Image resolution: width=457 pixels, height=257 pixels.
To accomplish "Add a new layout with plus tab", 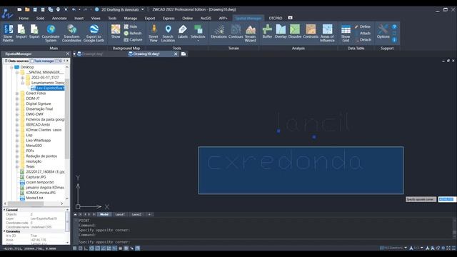I will coord(149,214).
